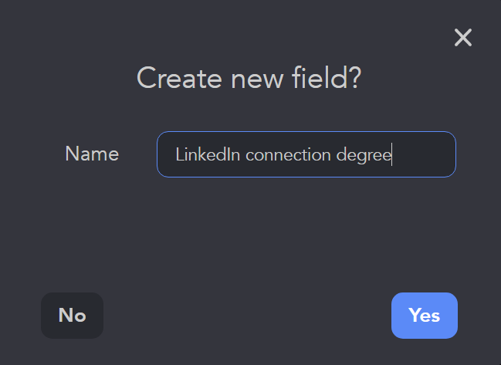The width and height of the screenshot is (501, 365).
Task: Decline creating the new field with No
Action: coord(72,316)
